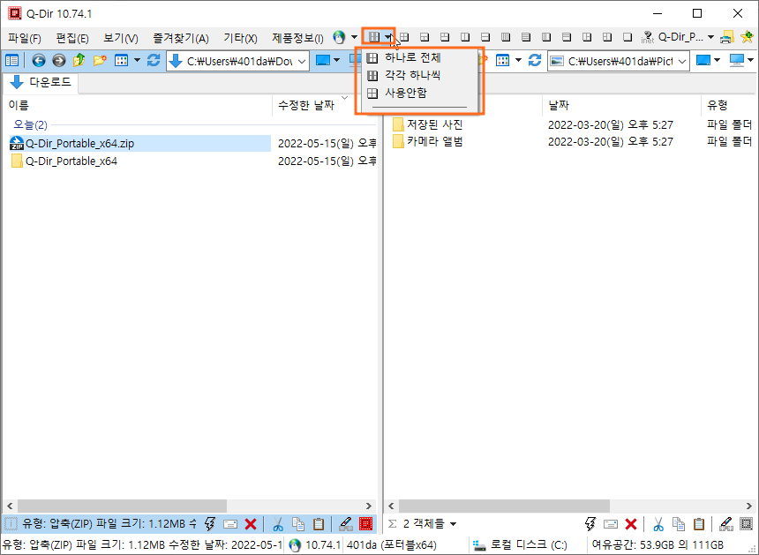Open the 편집(E) menu

[x=72, y=38]
